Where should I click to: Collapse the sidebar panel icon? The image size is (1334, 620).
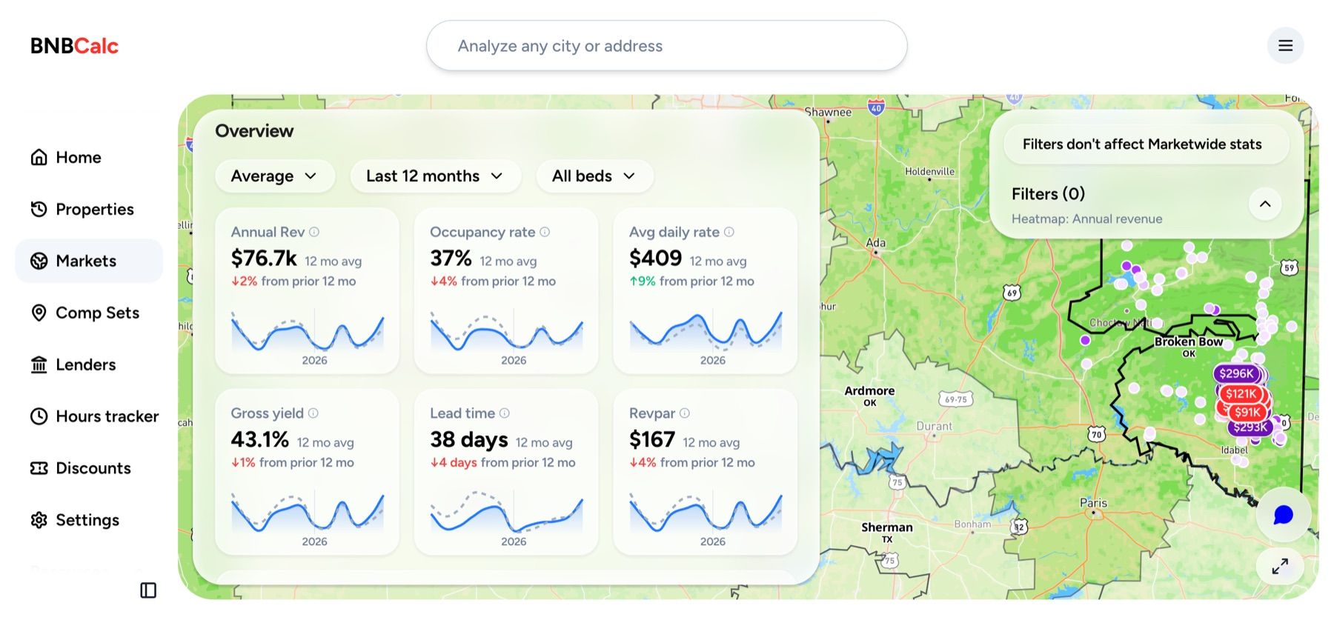pyautogui.click(x=148, y=590)
